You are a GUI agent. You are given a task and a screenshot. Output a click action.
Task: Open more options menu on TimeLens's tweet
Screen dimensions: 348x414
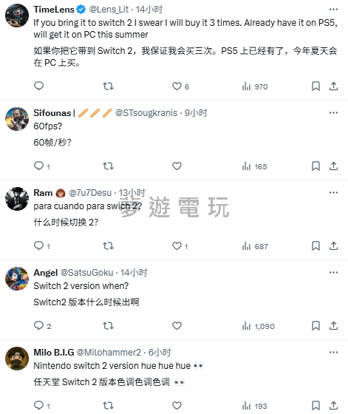click(x=333, y=9)
